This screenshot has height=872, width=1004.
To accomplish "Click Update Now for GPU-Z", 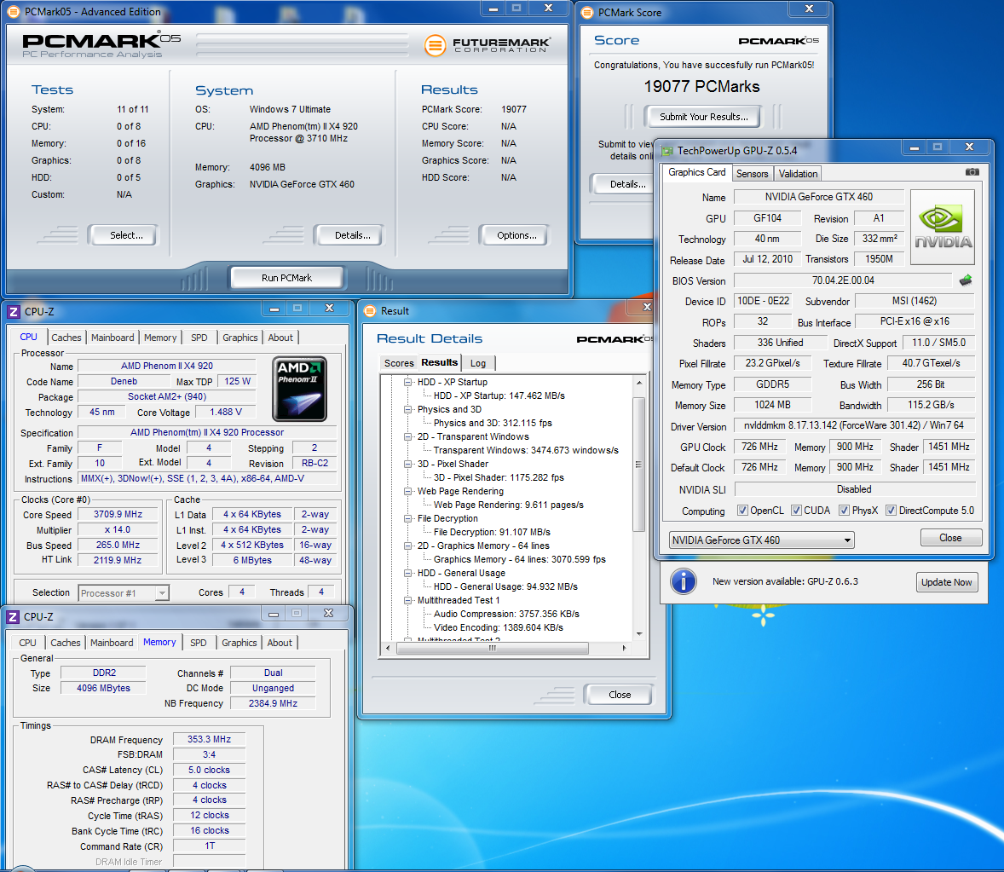I will click(946, 582).
